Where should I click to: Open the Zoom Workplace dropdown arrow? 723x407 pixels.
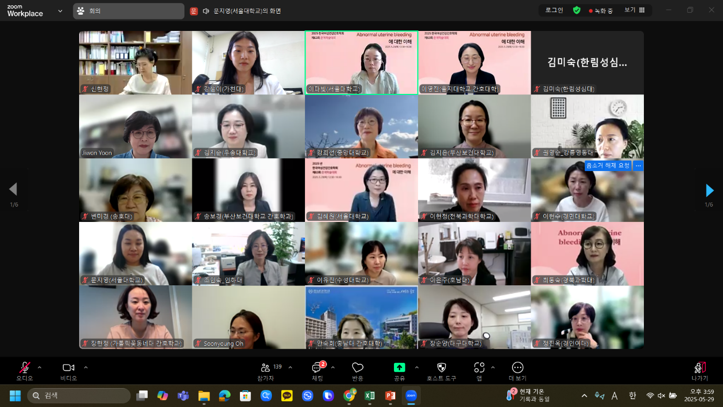coord(60,11)
